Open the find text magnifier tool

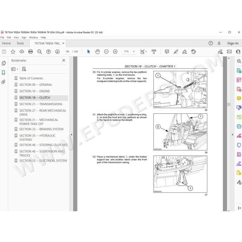tap(39, 52)
